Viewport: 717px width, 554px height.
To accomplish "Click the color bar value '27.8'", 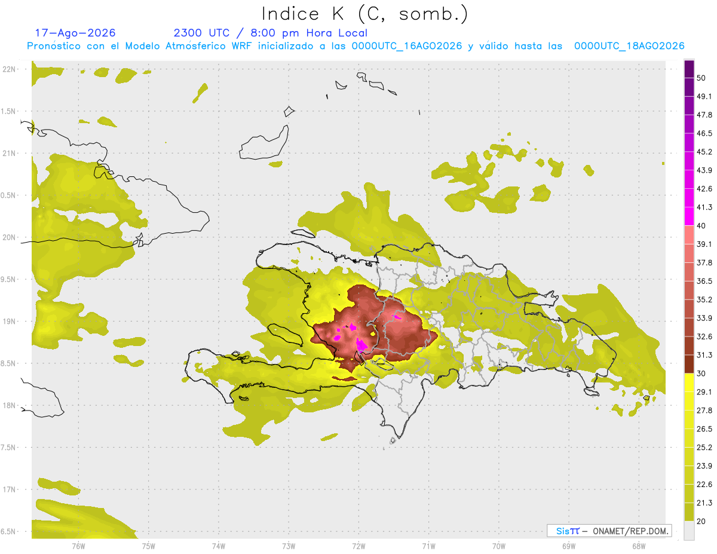I will coord(704,410).
